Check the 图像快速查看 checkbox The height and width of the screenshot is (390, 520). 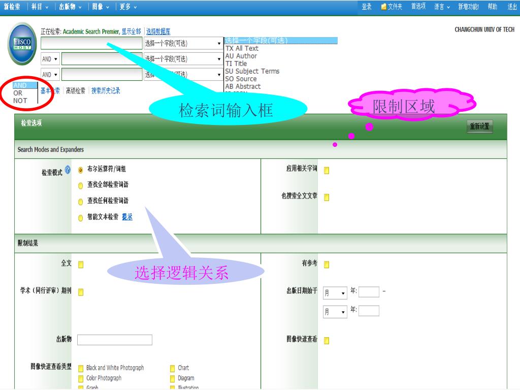coord(327,341)
